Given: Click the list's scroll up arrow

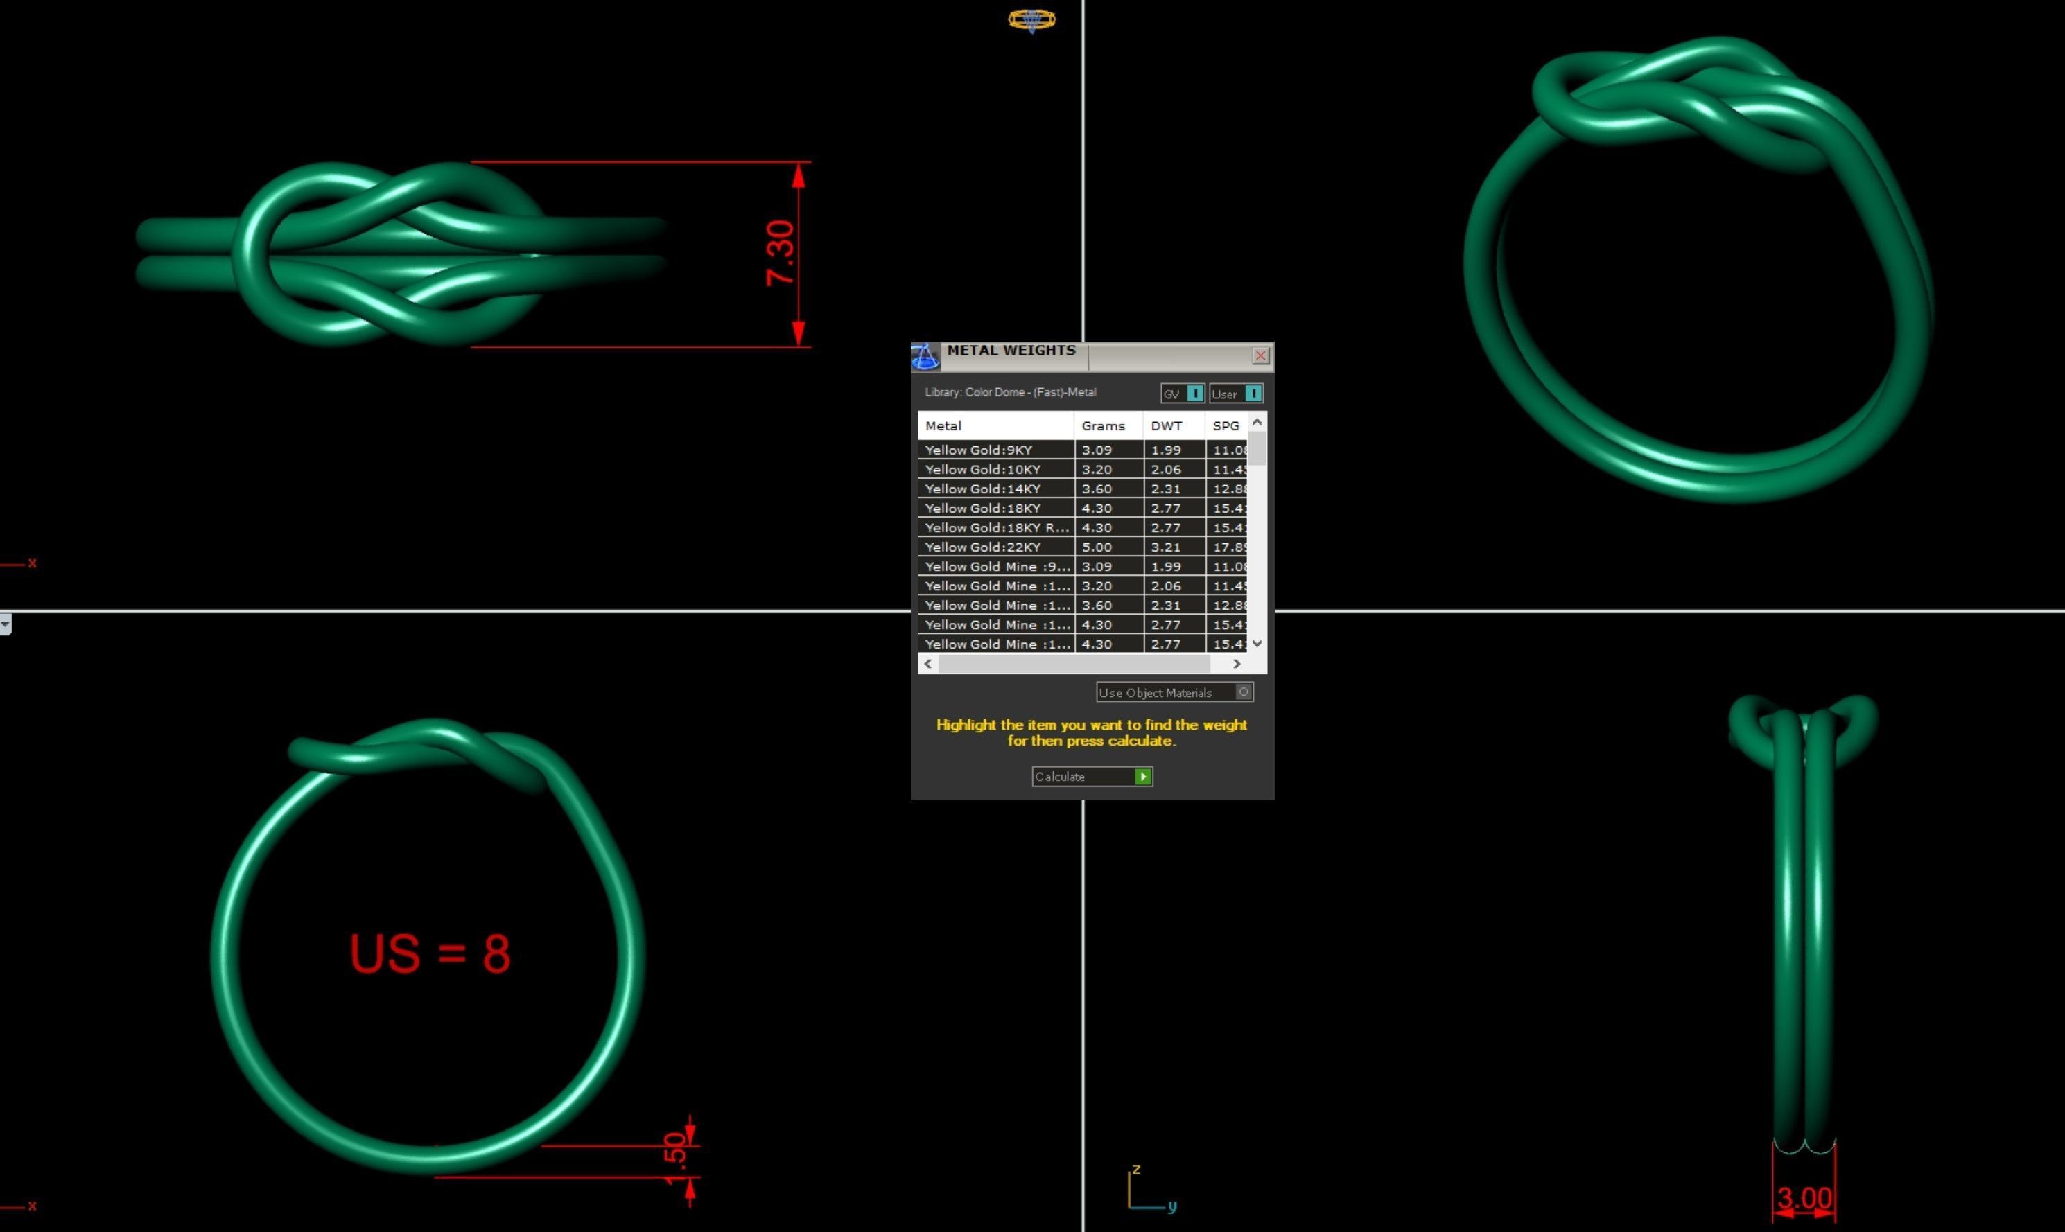Looking at the screenshot, I should (x=1257, y=422).
